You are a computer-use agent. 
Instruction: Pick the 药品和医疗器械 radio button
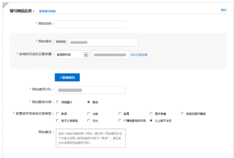pos(183,114)
